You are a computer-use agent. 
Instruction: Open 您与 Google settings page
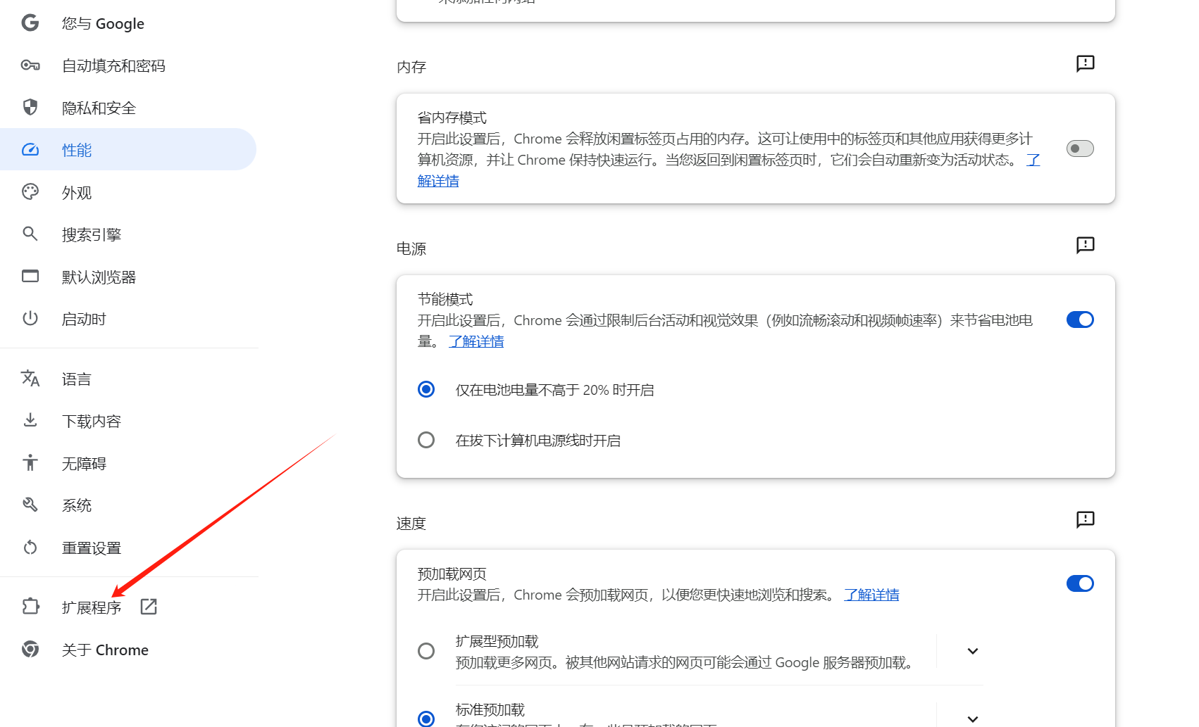tap(128, 23)
